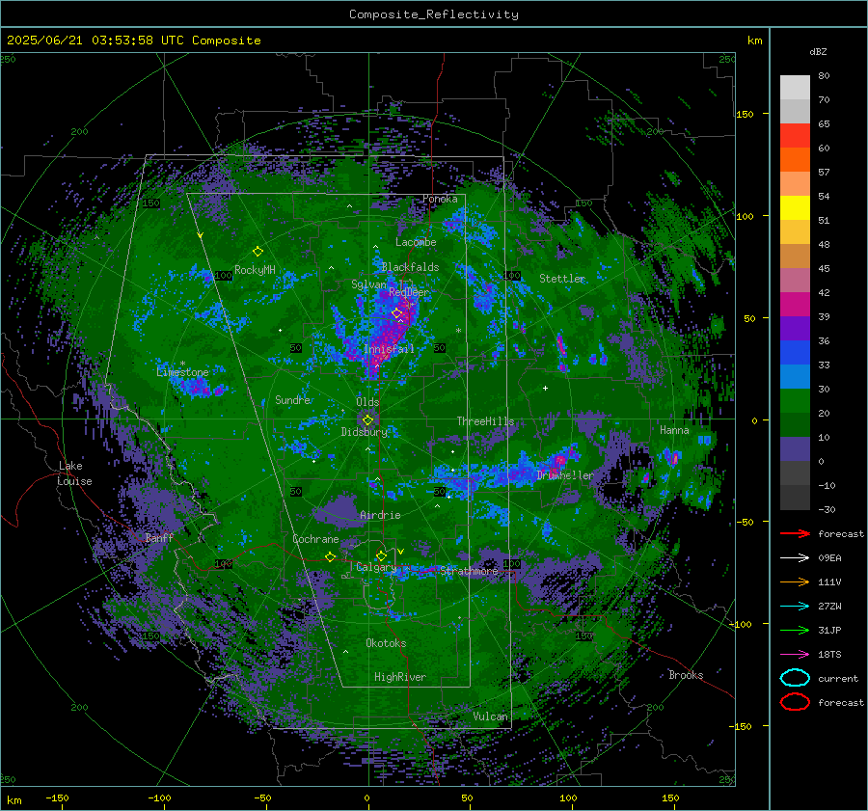Click yellow diamond marker above Didsbury
Viewport: 868px width, 811px height.
pyautogui.click(x=367, y=420)
